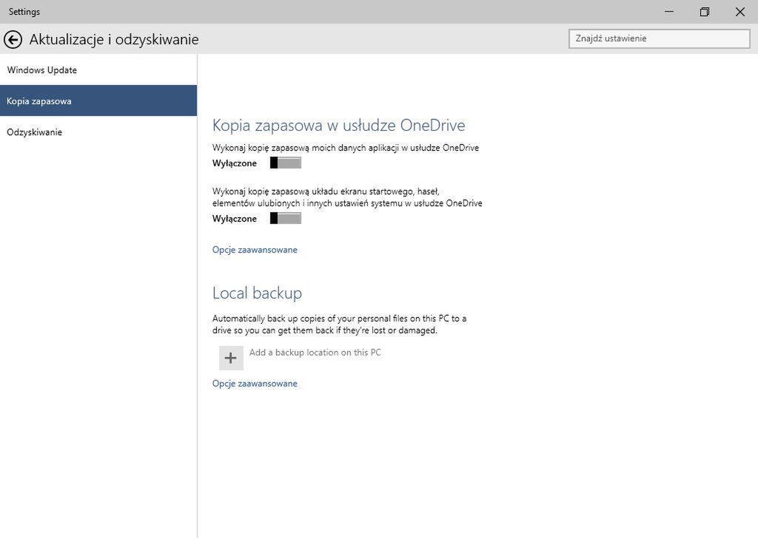
Task: Toggle OneDrive app data backup switch
Action: coord(285,163)
